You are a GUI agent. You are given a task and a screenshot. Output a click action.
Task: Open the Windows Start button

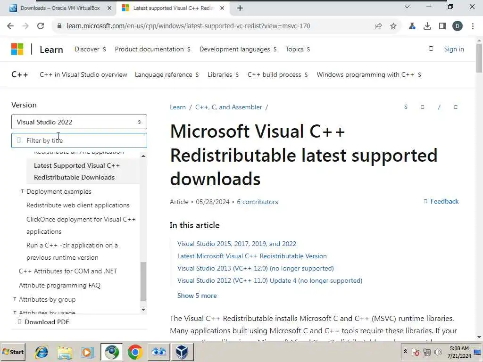point(13,352)
